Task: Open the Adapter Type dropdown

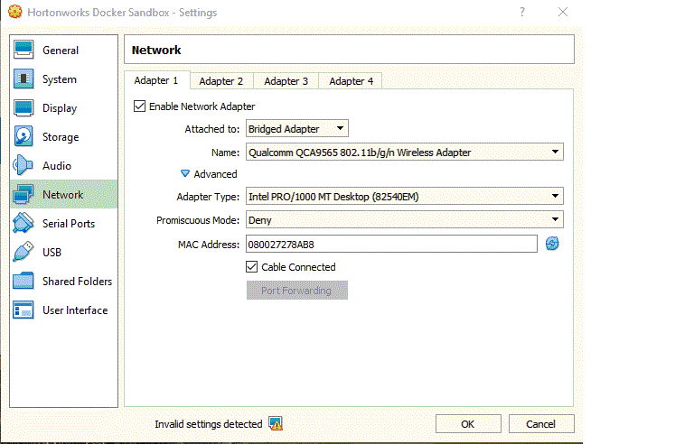Action: pyautogui.click(x=405, y=197)
